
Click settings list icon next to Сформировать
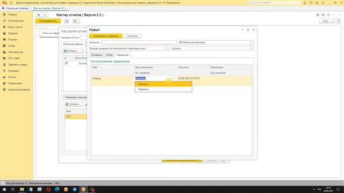pos(67,21)
